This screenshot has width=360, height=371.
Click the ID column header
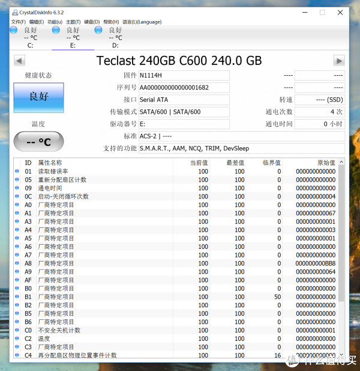point(28,163)
